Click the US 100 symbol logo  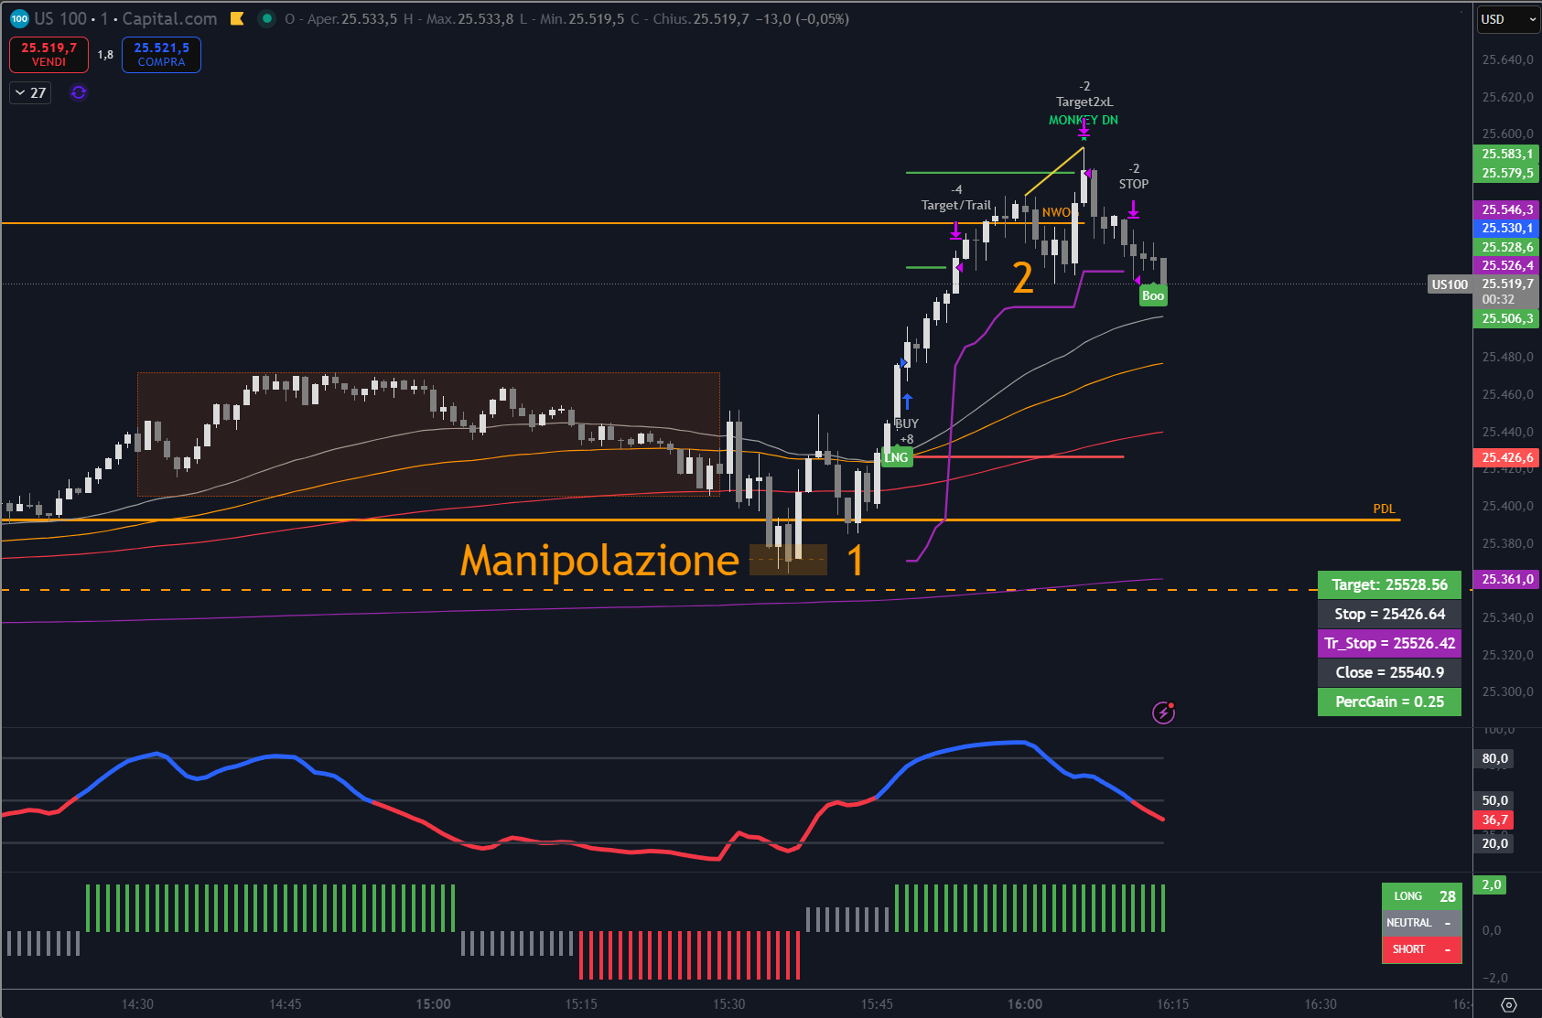point(19,18)
